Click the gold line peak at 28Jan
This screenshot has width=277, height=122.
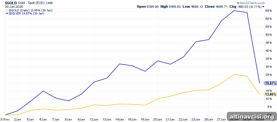234,75
